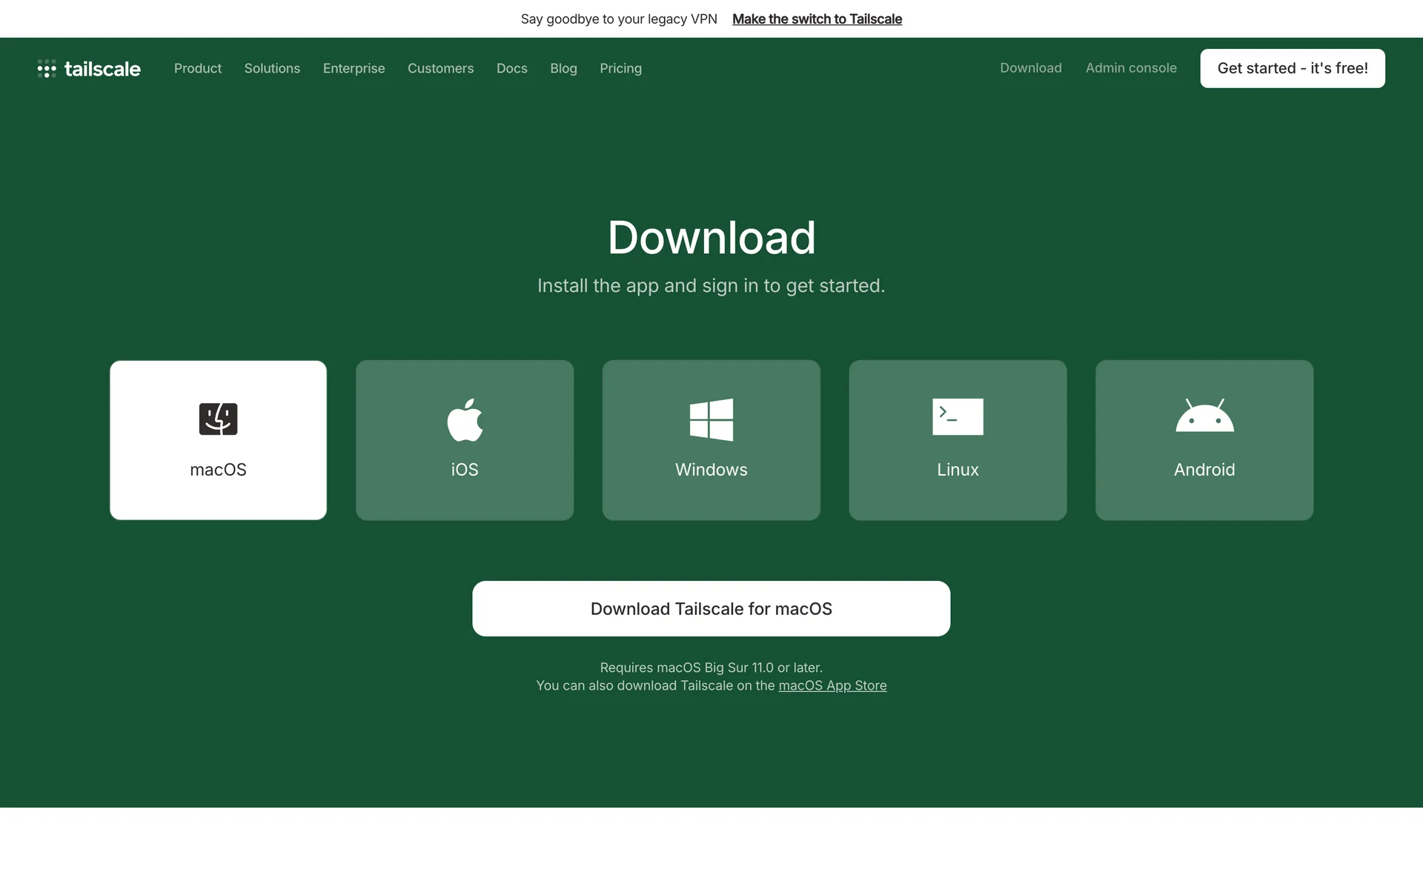
Task: Expand the Solutions menu
Action: (272, 68)
